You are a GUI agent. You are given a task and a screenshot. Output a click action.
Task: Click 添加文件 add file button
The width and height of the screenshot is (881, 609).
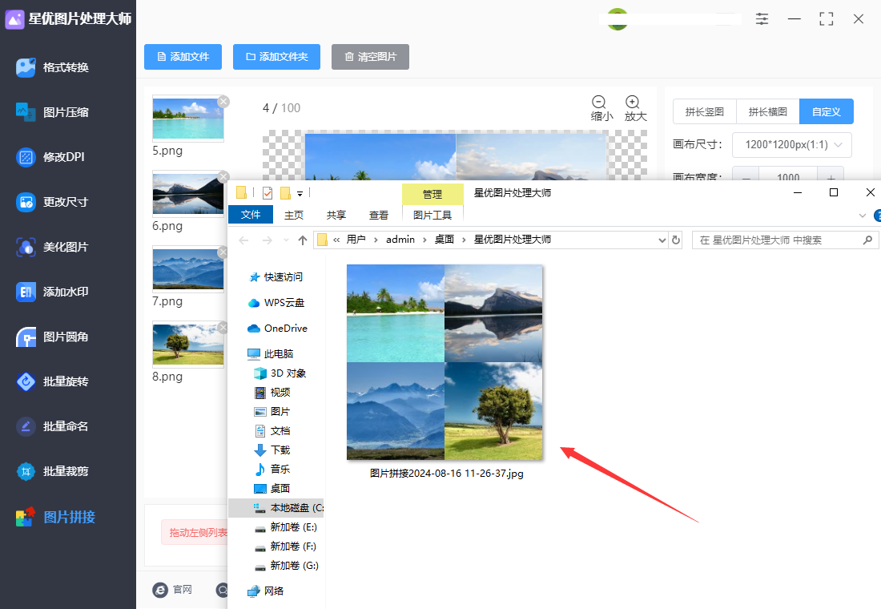tap(183, 57)
